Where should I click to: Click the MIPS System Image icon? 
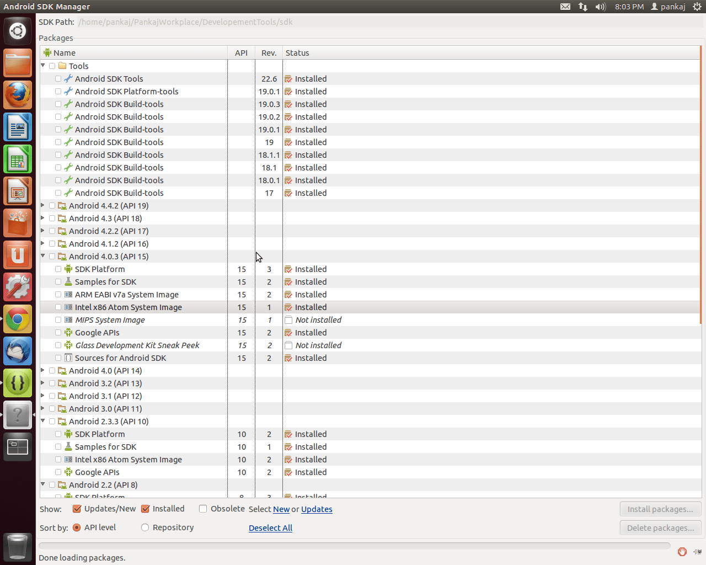pos(68,319)
